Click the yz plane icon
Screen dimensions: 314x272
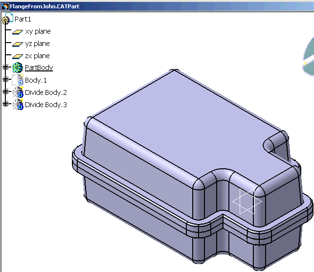(18, 44)
